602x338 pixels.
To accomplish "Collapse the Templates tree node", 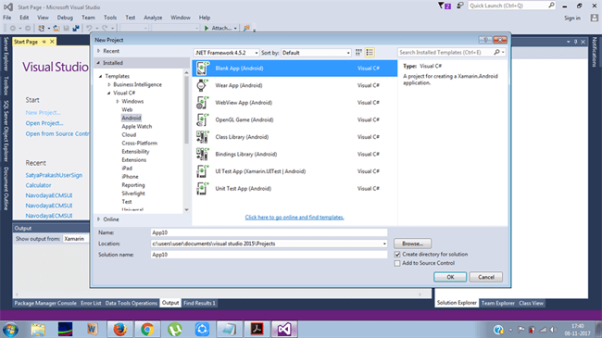I will coord(101,76).
